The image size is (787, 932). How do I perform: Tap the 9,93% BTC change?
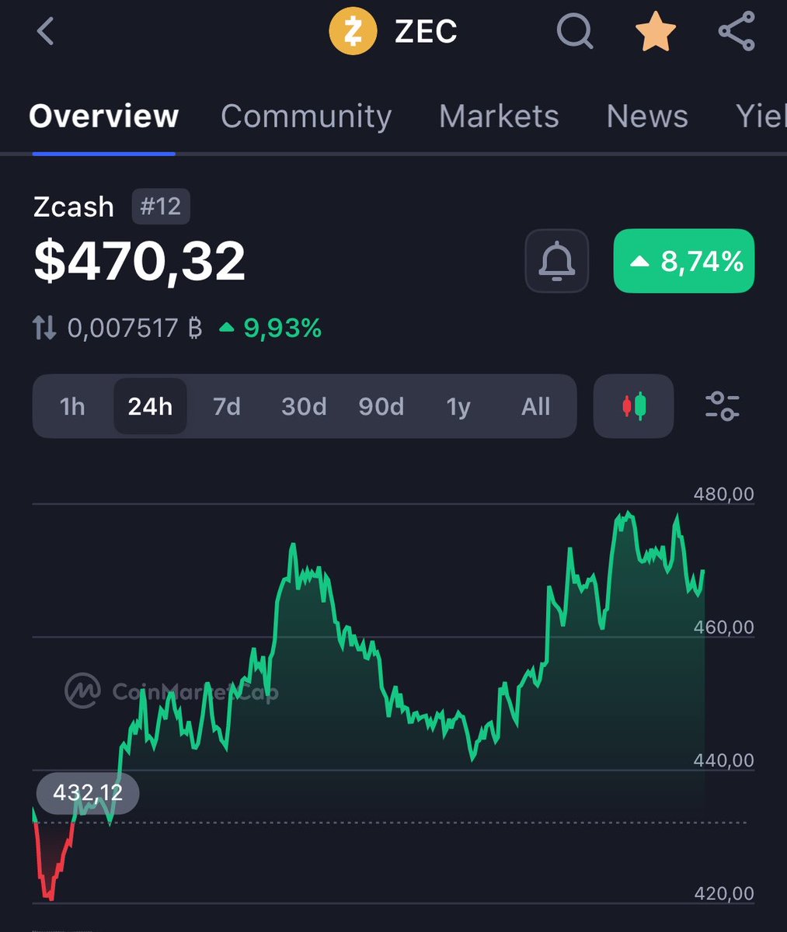(270, 329)
